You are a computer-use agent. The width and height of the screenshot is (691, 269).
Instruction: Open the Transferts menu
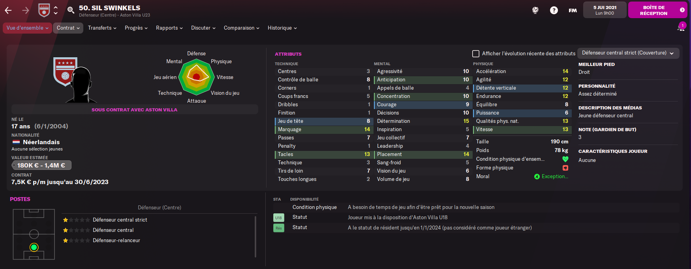click(x=102, y=28)
